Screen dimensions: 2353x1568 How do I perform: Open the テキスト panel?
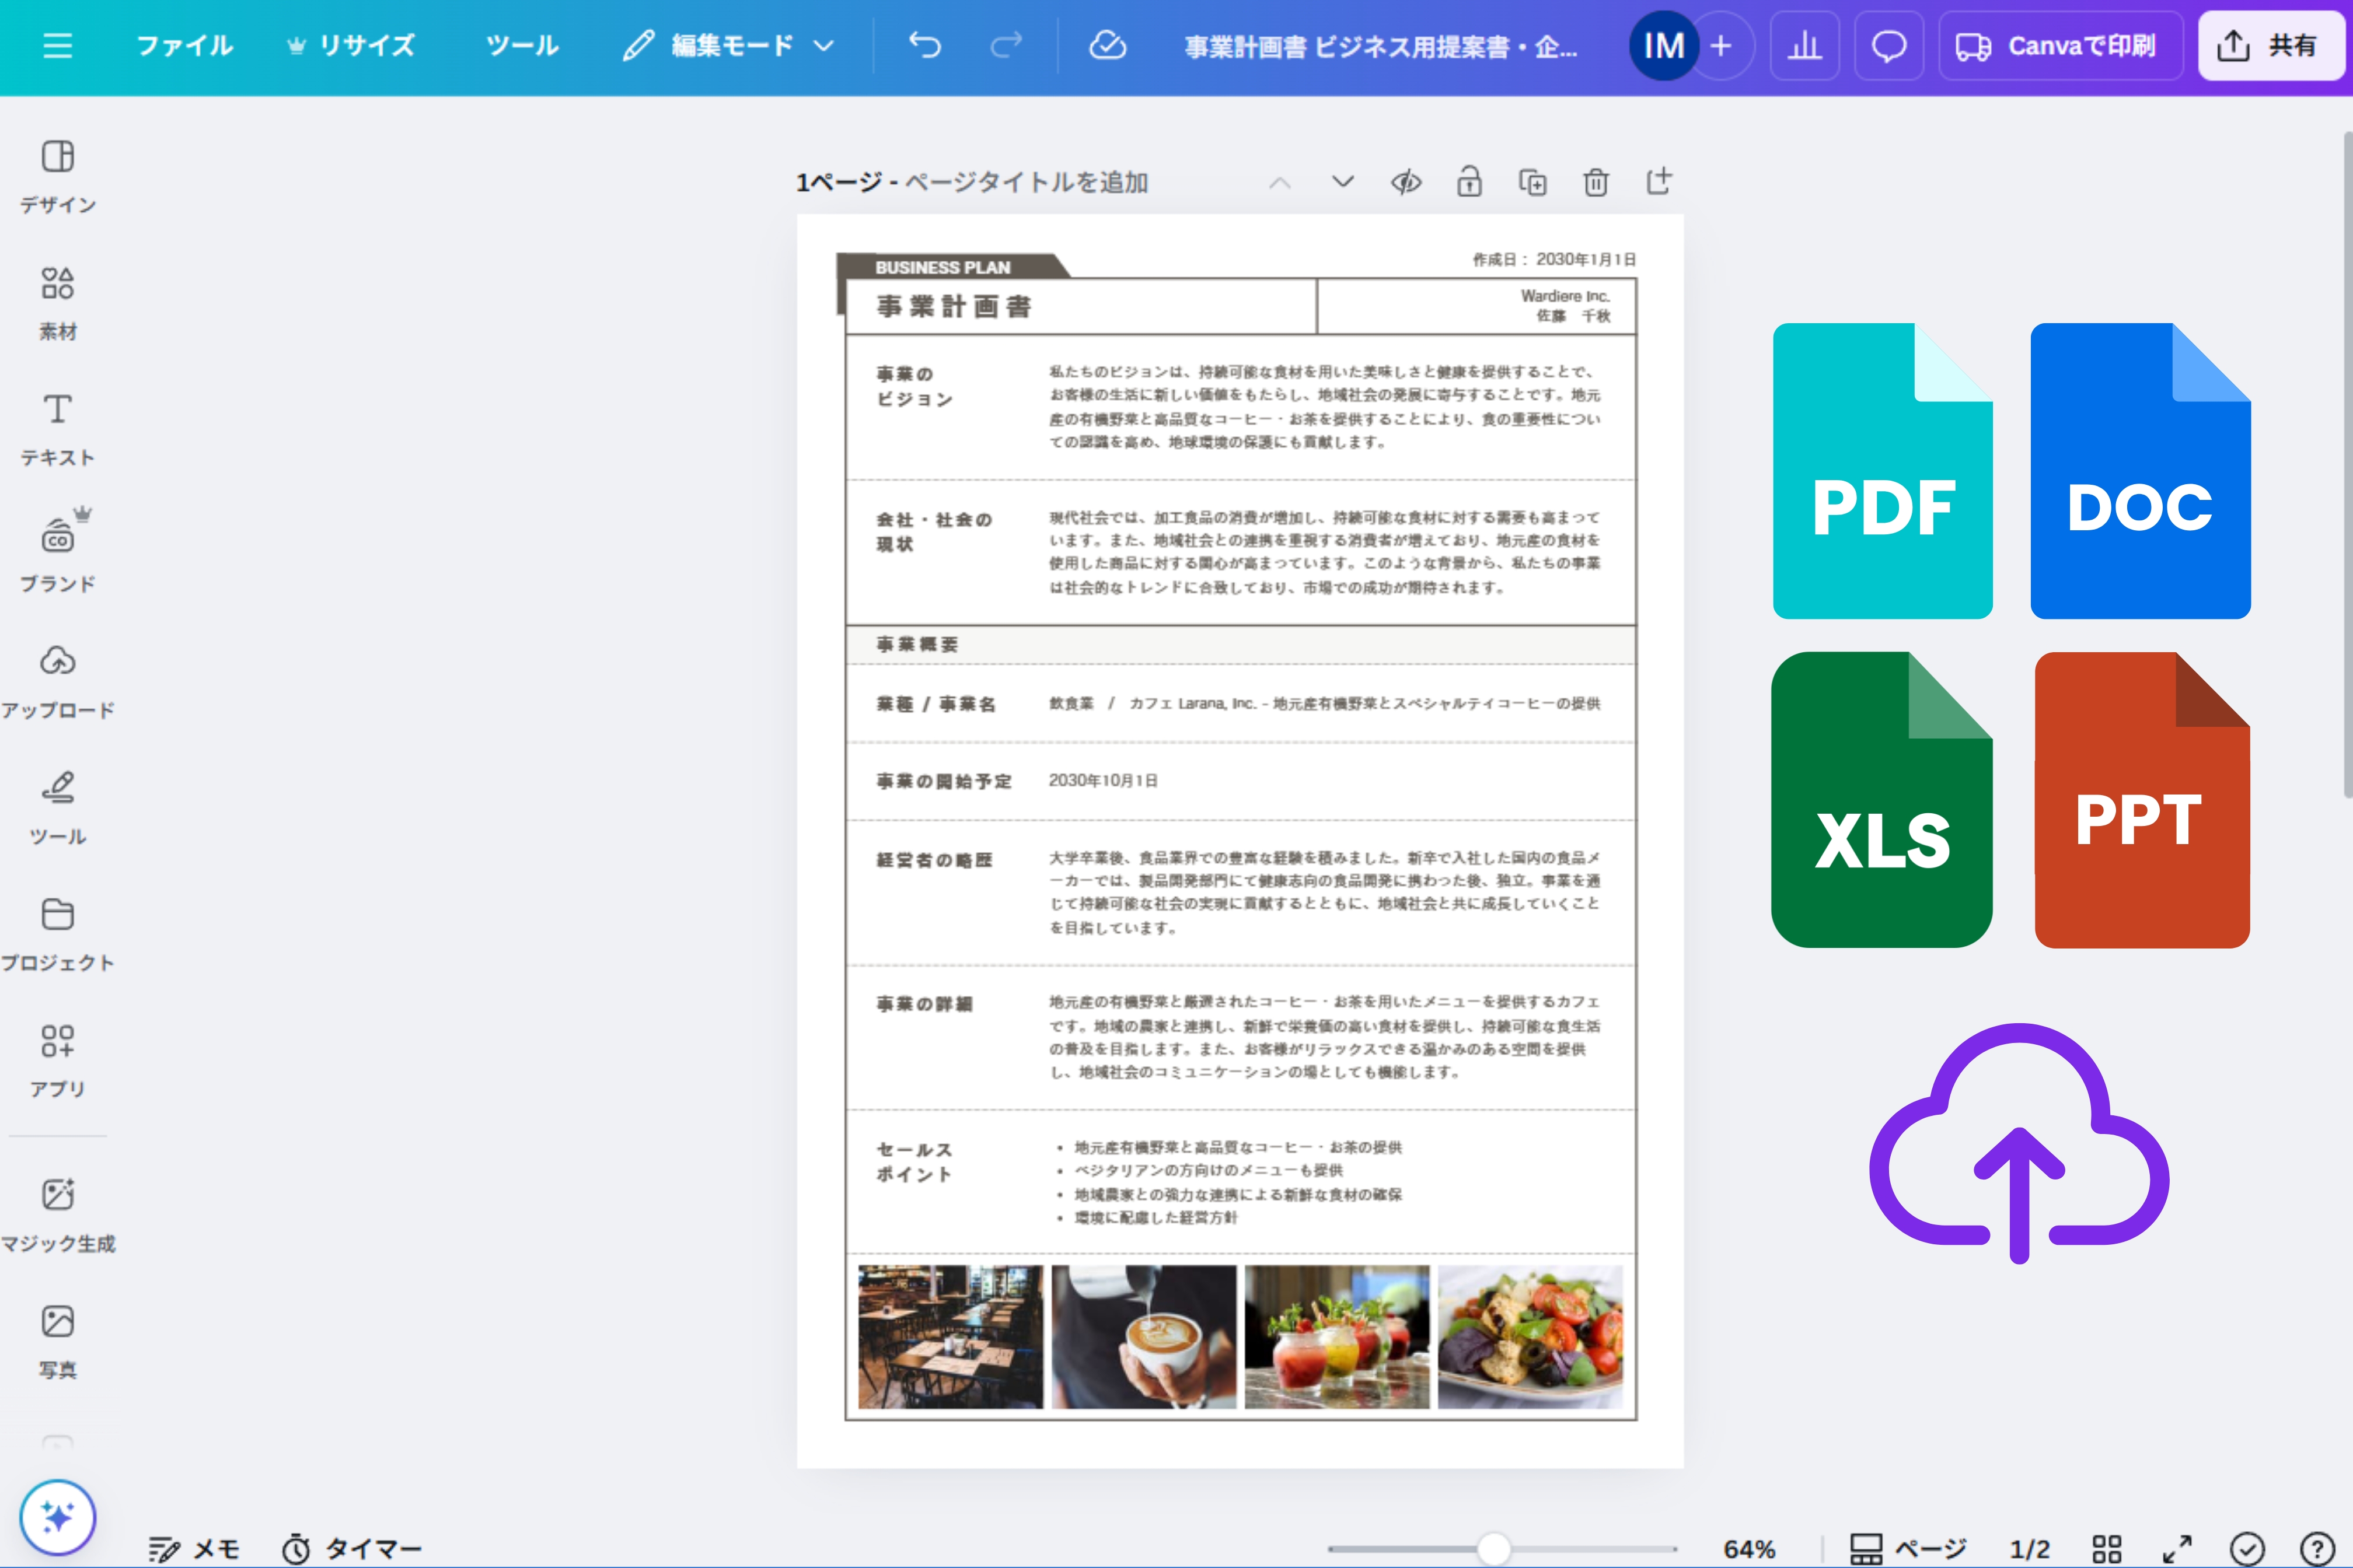click(x=58, y=430)
